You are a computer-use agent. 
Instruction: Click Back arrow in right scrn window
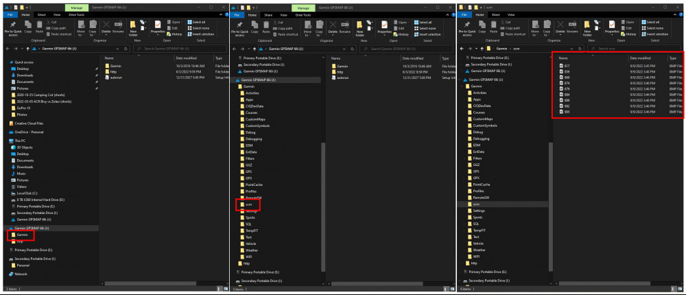462,49
